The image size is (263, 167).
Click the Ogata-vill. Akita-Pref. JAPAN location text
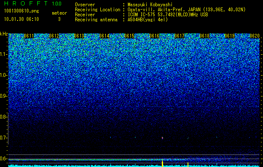[186, 10]
